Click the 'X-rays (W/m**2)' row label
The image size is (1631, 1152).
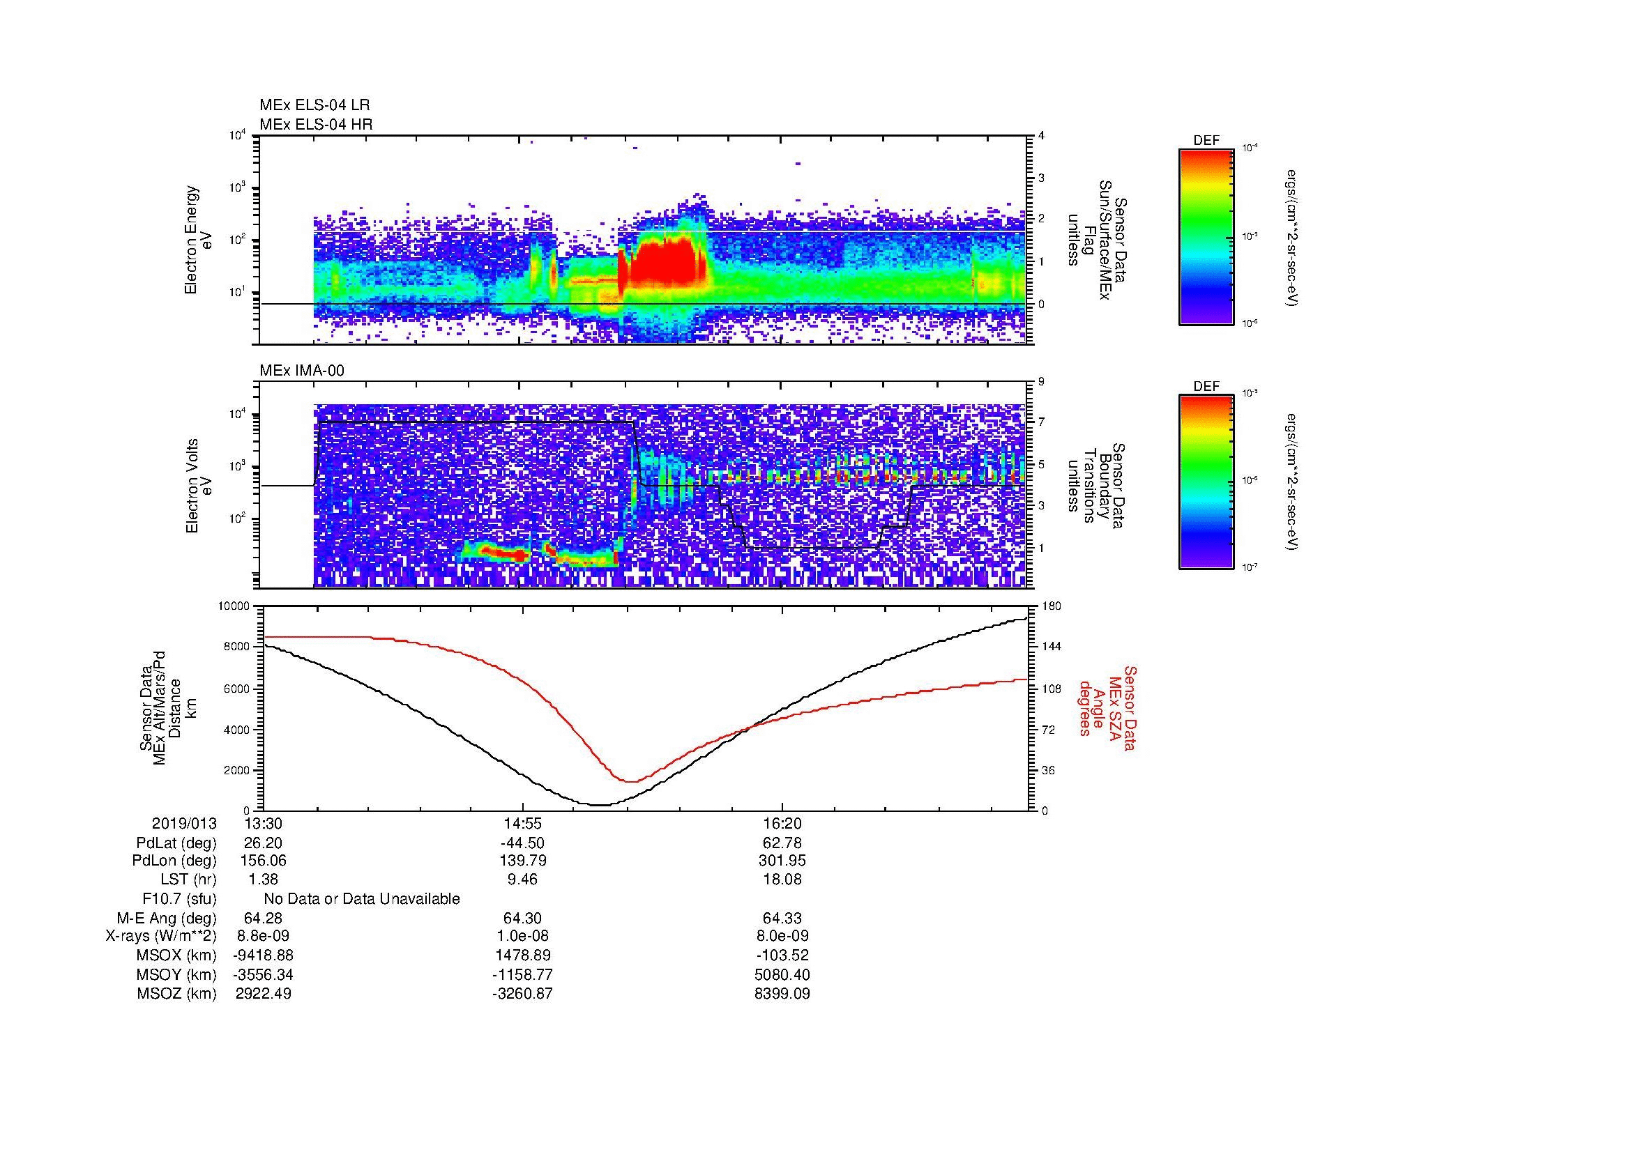(160, 936)
